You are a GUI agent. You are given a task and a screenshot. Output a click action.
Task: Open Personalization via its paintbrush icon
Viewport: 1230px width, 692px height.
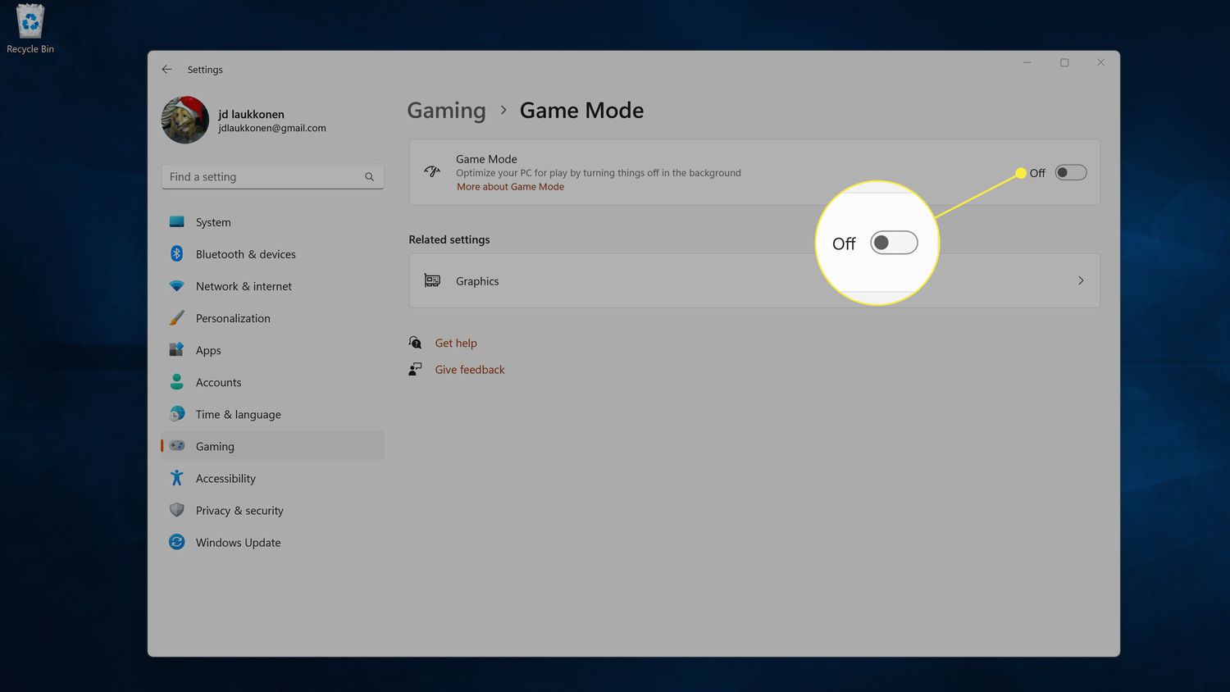point(177,317)
